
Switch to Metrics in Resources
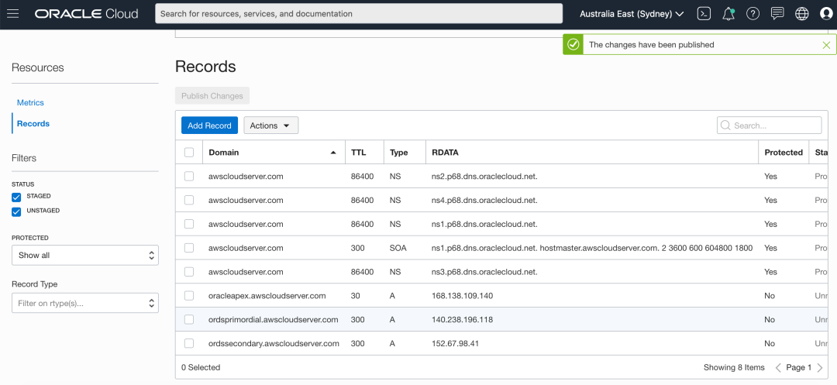pyautogui.click(x=30, y=102)
